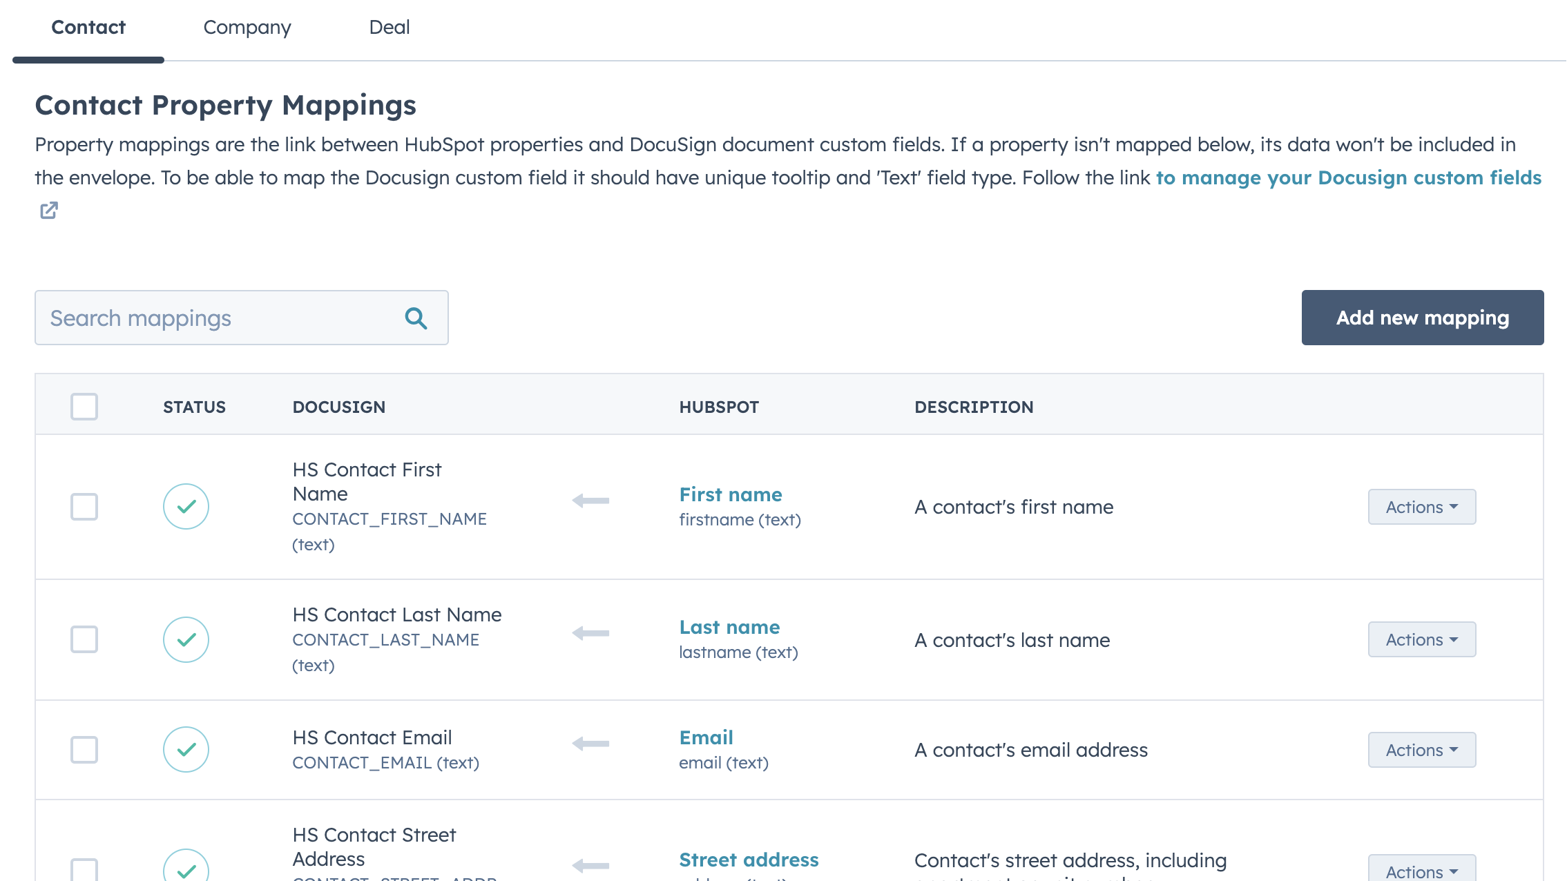Toggle the select-all checkbox in table header
The height and width of the screenshot is (881, 1567).
[x=84, y=407]
